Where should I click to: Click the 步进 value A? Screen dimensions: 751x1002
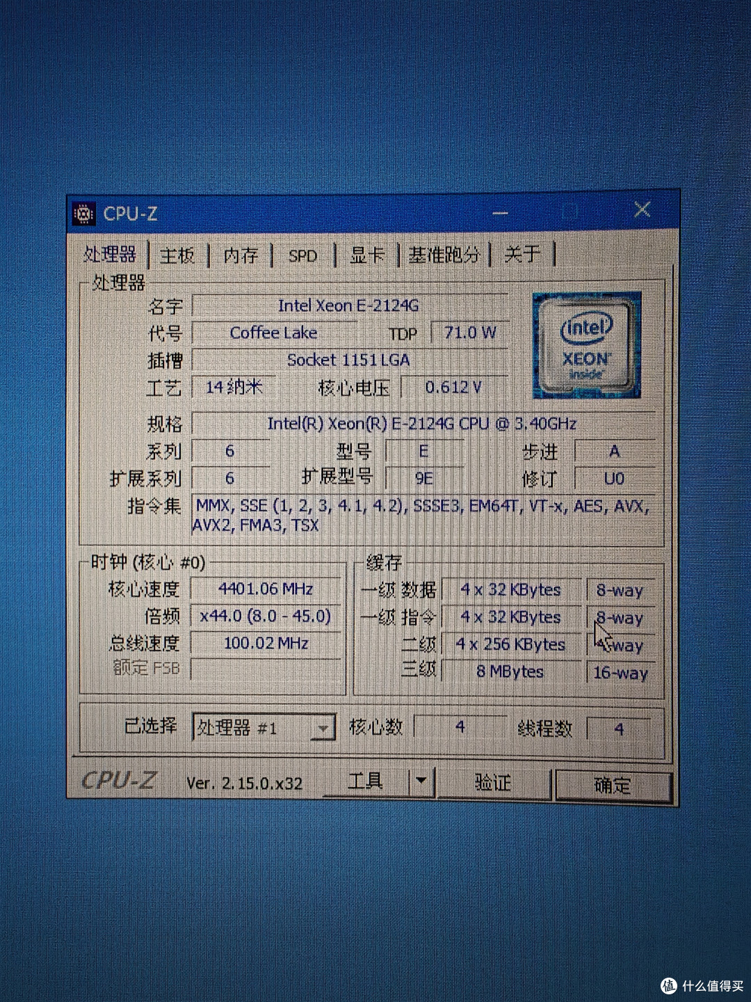pyautogui.click(x=615, y=452)
